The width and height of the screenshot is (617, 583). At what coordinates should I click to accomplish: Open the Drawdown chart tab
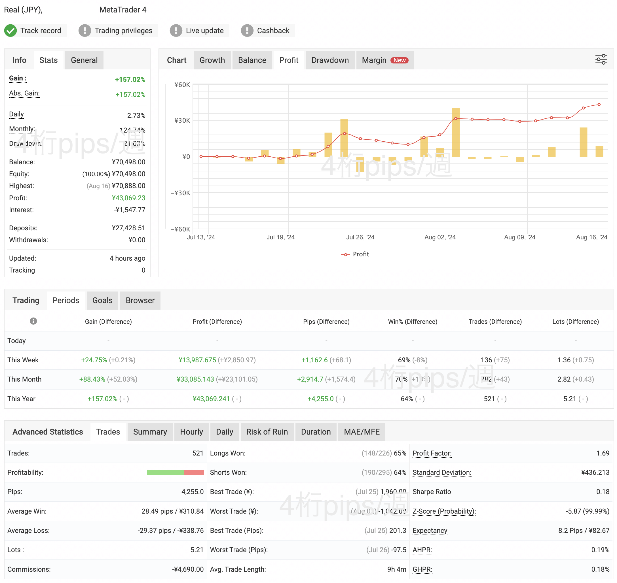pos(330,60)
